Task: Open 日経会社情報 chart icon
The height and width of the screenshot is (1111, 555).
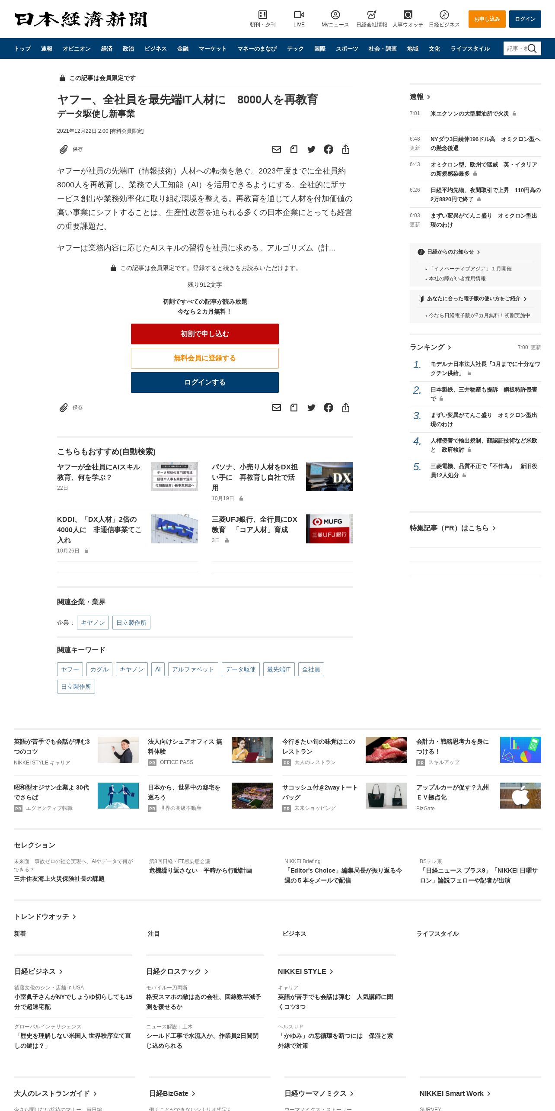Action: click(x=371, y=15)
